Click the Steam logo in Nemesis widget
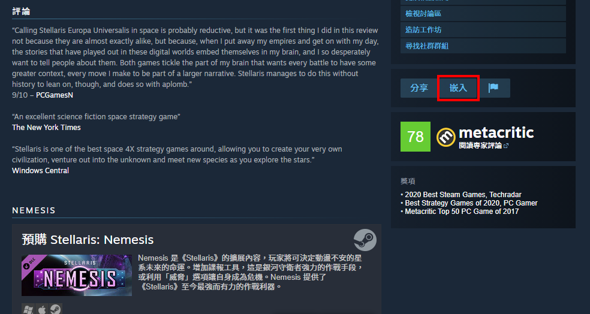 pyautogui.click(x=365, y=240)
